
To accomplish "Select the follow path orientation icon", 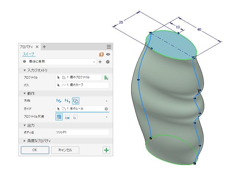I will (60, 101).
